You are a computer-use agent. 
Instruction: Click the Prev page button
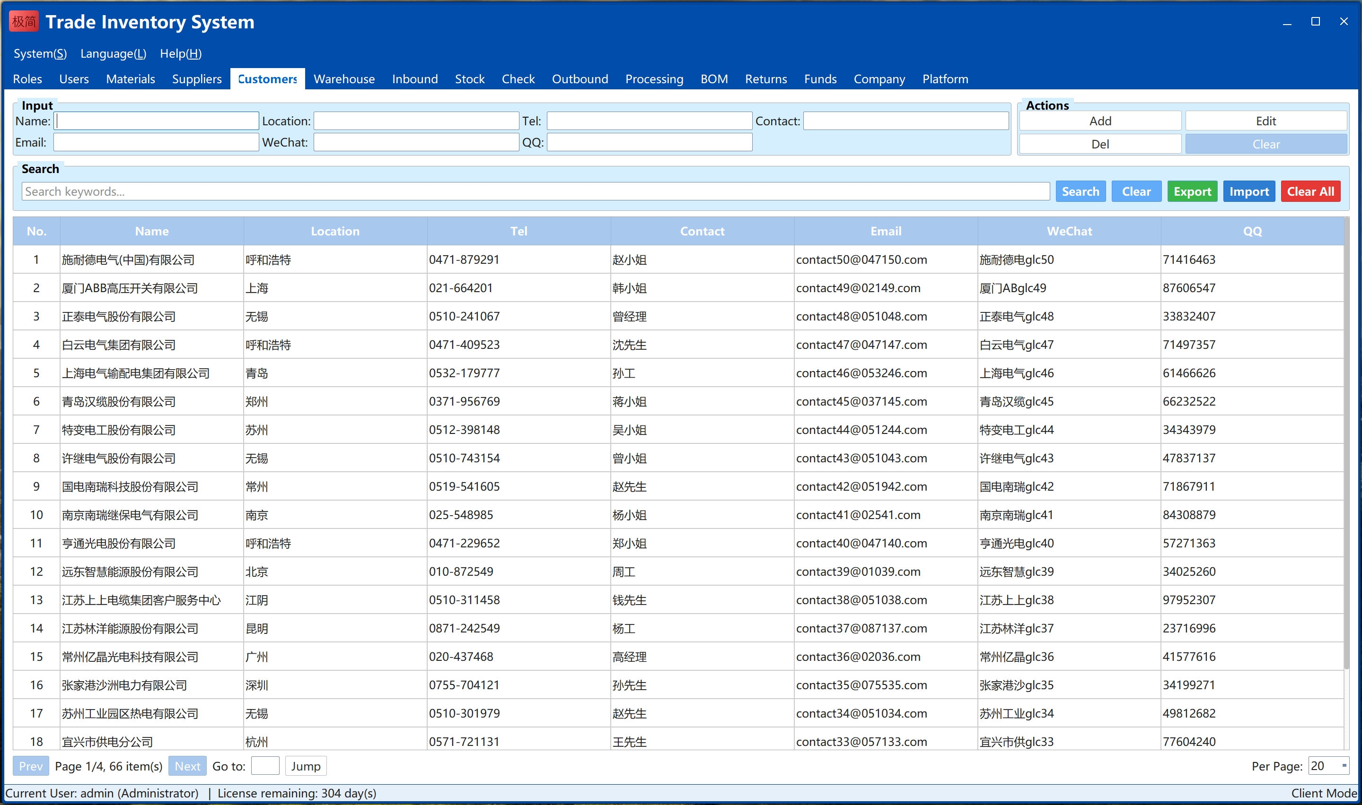point(31,766)
